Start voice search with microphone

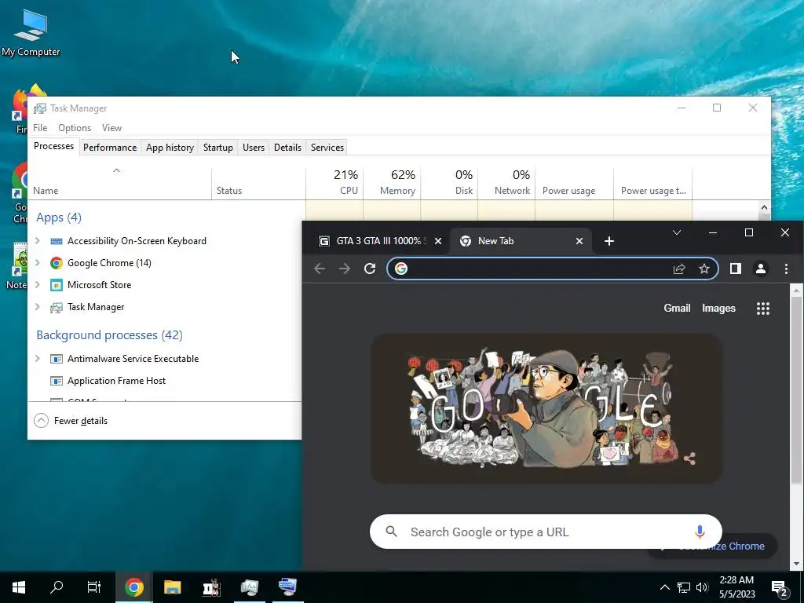click(x=700, y=532)
